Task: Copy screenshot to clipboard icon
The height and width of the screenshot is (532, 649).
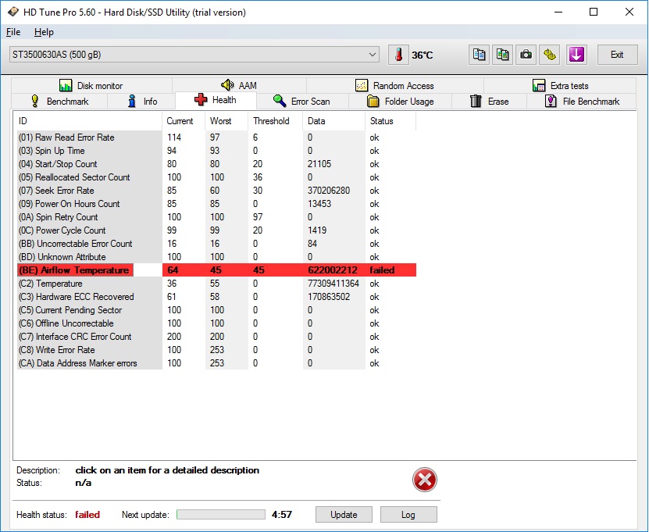Action: 503,55
